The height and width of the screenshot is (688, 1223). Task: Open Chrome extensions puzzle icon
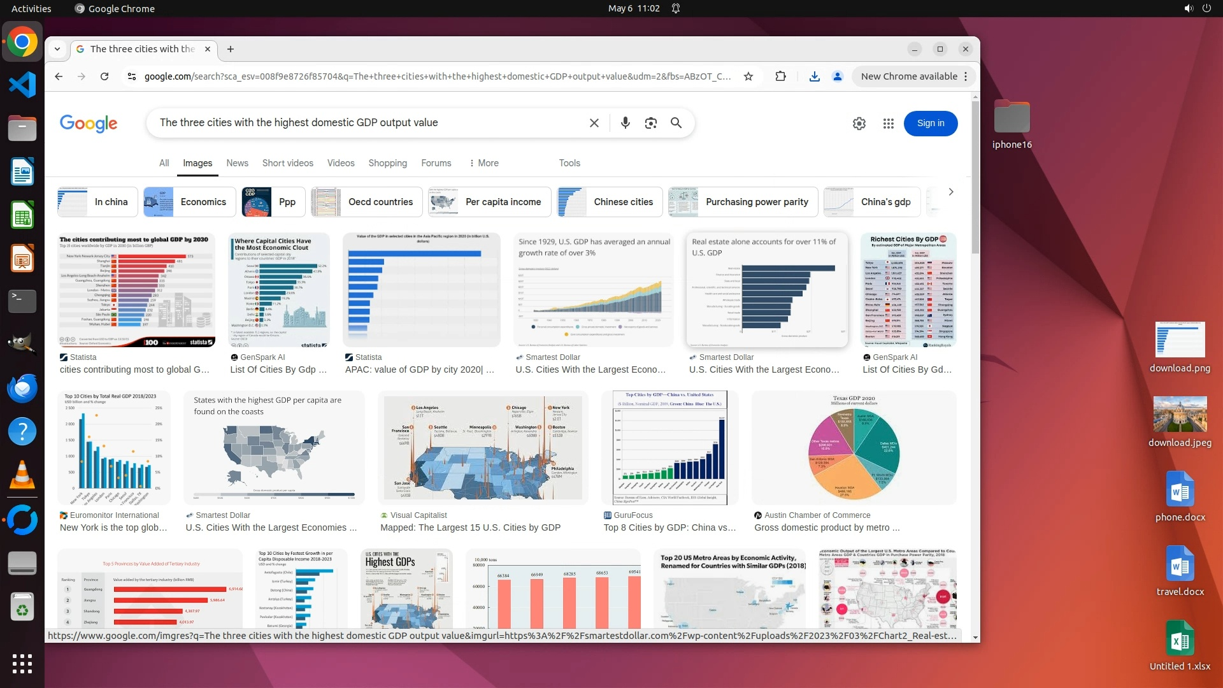click(x=780, y=76)
